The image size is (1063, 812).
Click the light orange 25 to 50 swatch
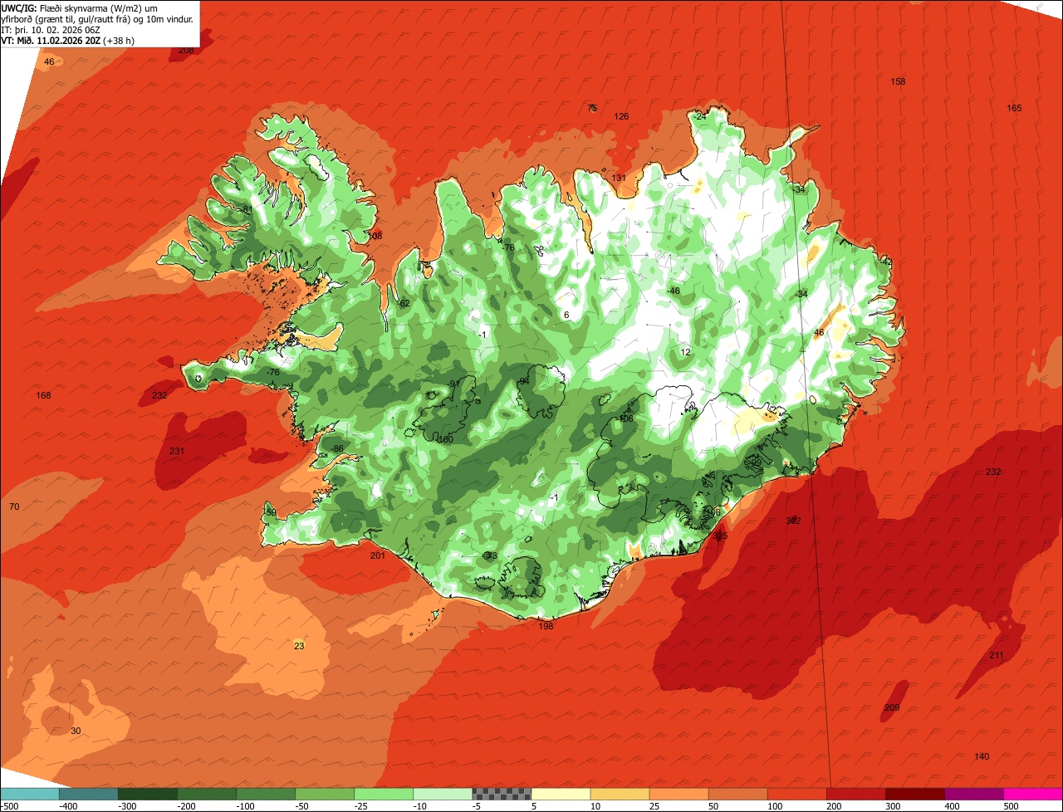[x=678, y=794]
